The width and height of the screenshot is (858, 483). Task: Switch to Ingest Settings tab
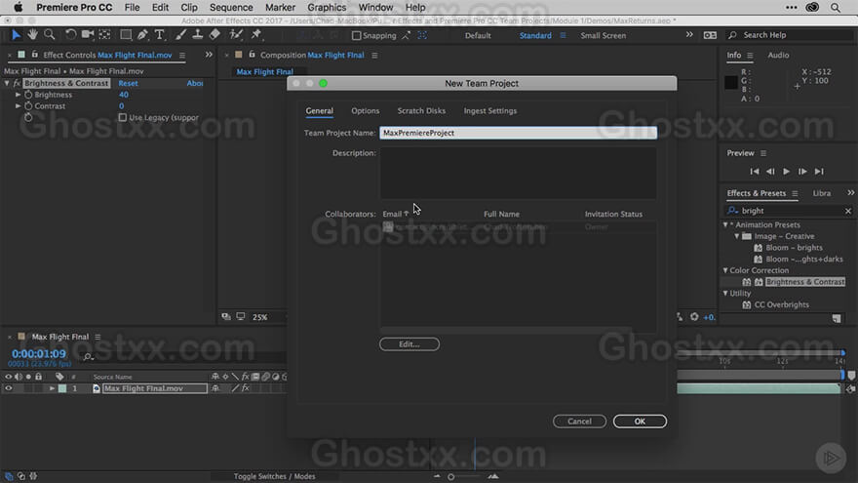coord(490,110)
